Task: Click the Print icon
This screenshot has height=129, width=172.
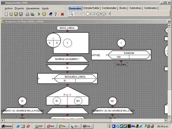Action: (27, 14)
